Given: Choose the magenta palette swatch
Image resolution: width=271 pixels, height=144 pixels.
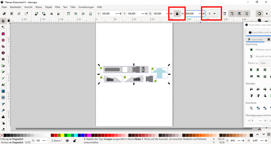Looking at the screenshot, I should pyautogui.click(x=89, y=135).
